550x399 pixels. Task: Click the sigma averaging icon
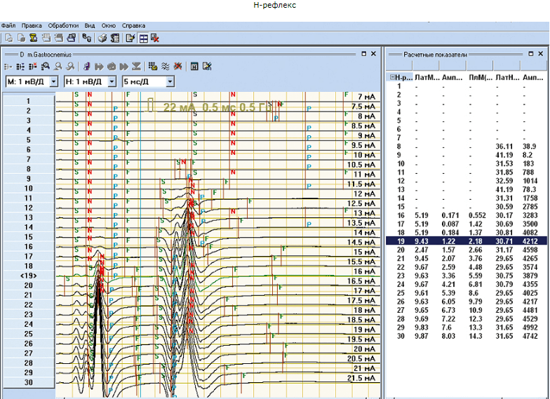click(x=136, y=66)
